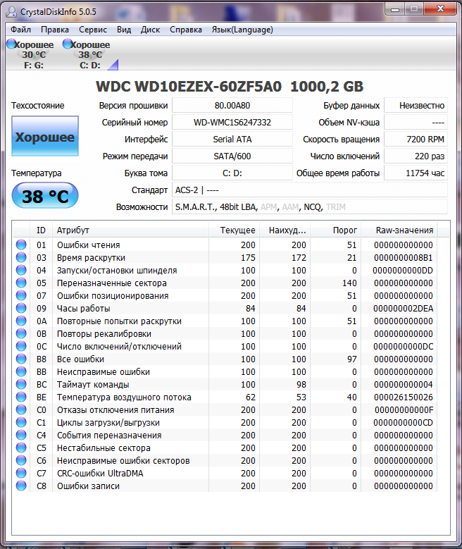462x549 pixels.
Task: Click status orb for Таймаут команды
Action: (21, 384)
